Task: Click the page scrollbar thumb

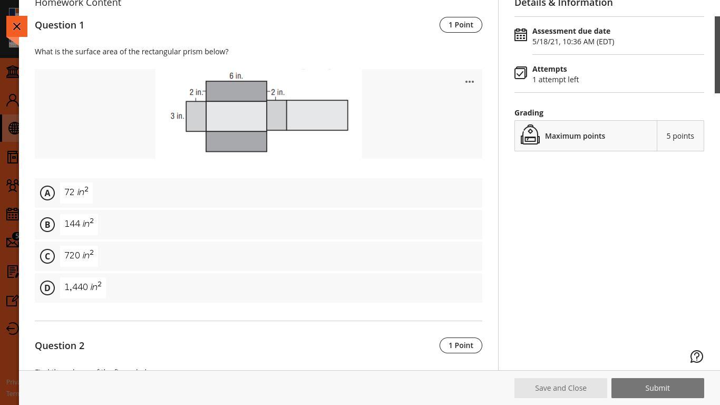Action: click(x=717, y=55)
